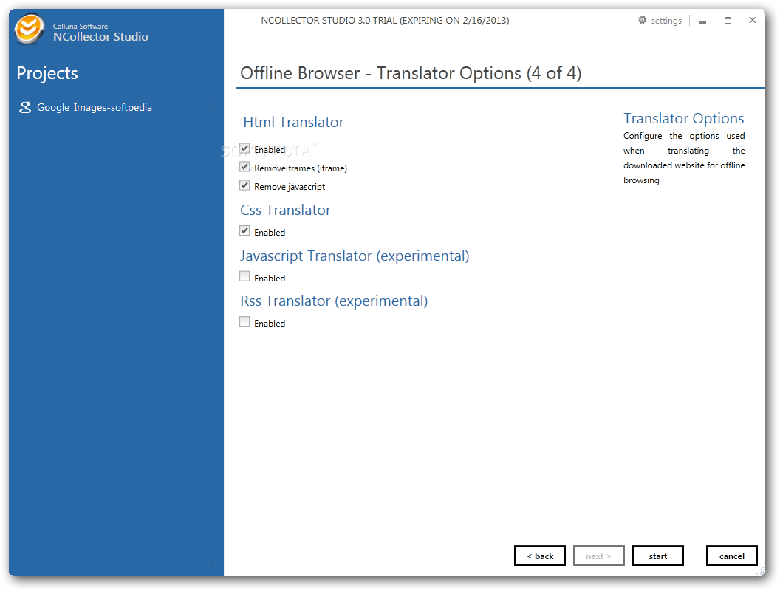Select the Google_Images-softpedia project icon

[x=25, y=107]
